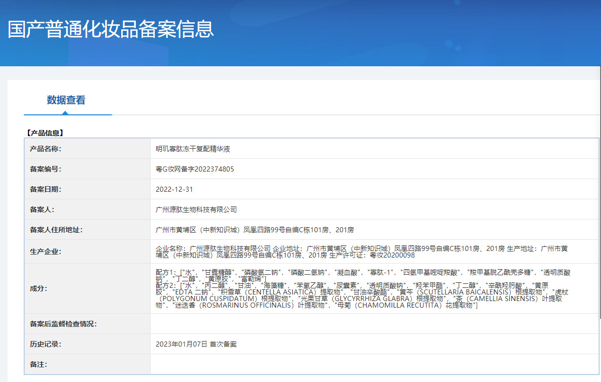Click the 备案编号 row label
The height and width of the screenshot is (382, 601).
pyautogui.click(x=46, y=169)
